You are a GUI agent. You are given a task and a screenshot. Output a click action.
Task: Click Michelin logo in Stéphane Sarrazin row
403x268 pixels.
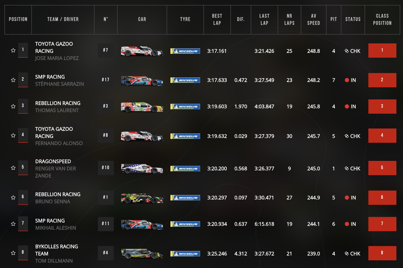pyautogui.click(x=185, y=80)
